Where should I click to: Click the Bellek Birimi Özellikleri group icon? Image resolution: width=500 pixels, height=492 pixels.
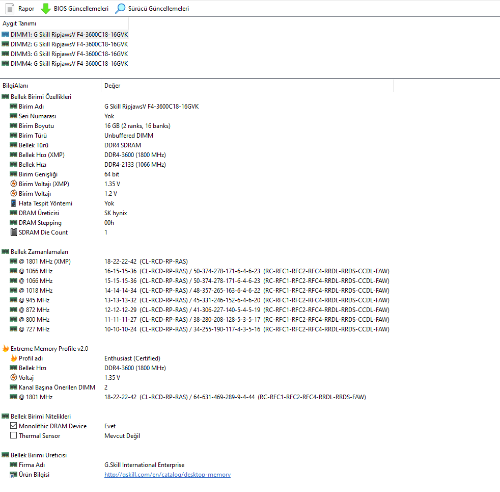coord(6,96)
